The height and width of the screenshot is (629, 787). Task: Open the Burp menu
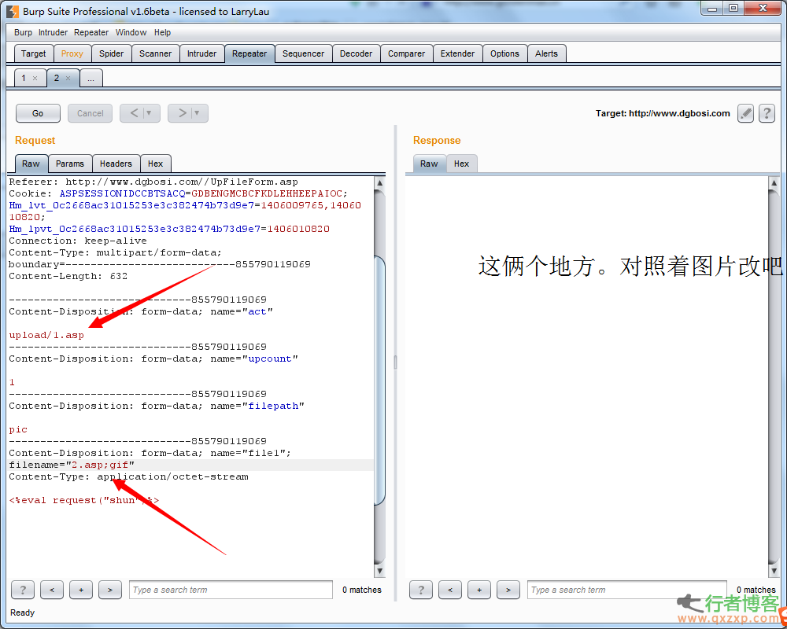23,32
